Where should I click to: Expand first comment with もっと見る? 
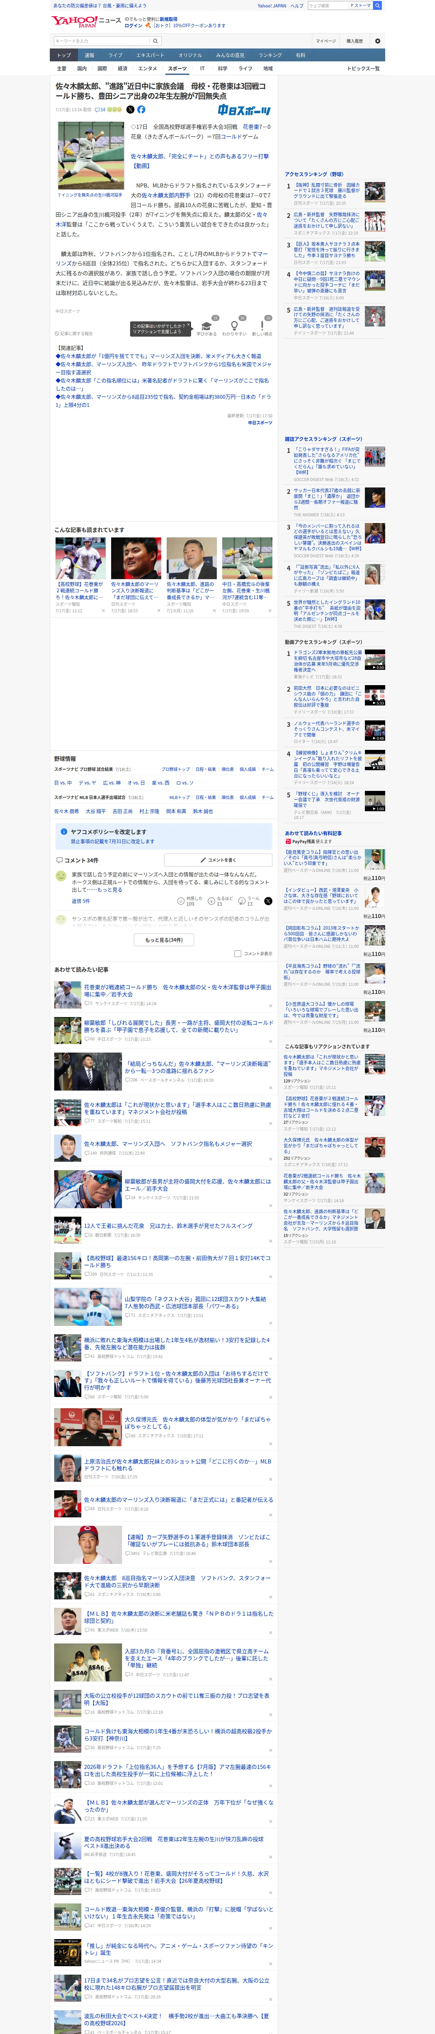point(109,889)
